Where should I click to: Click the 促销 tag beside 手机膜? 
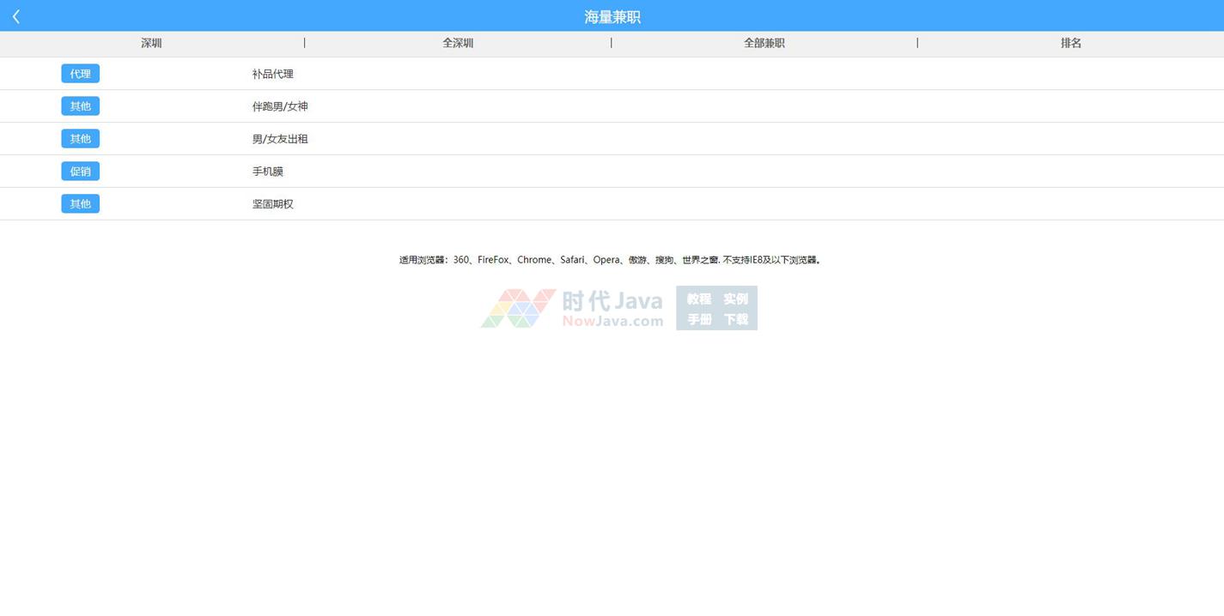tap(80, 172)
